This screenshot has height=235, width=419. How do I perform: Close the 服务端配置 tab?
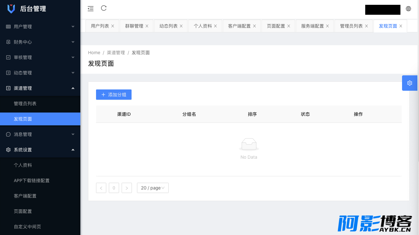[327, 26]
